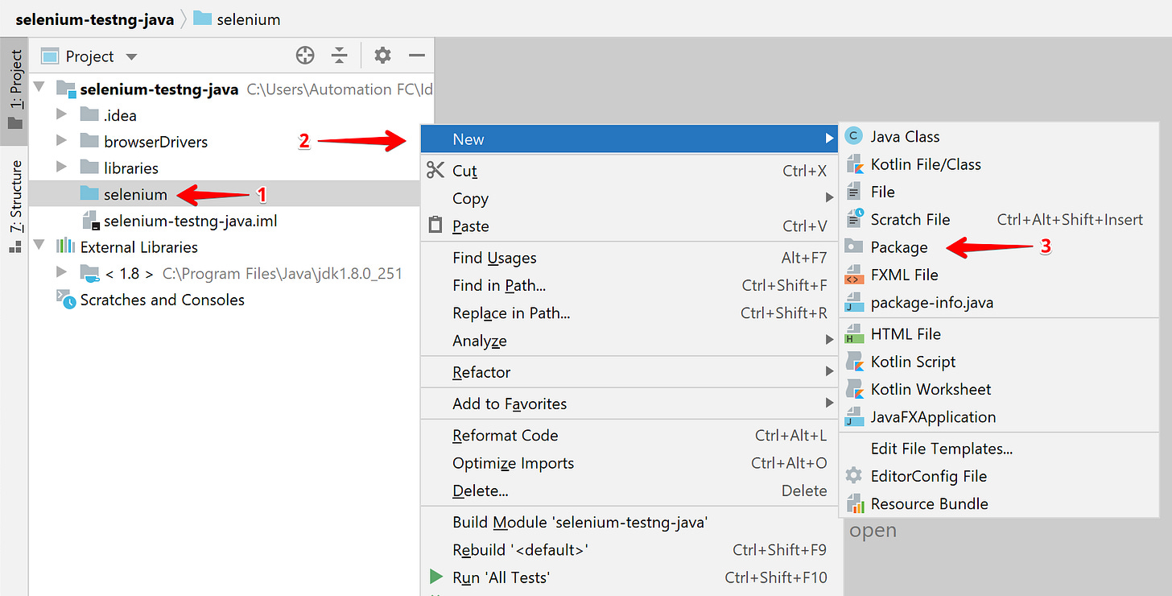Open the Analyze submenu

point(630,341)
